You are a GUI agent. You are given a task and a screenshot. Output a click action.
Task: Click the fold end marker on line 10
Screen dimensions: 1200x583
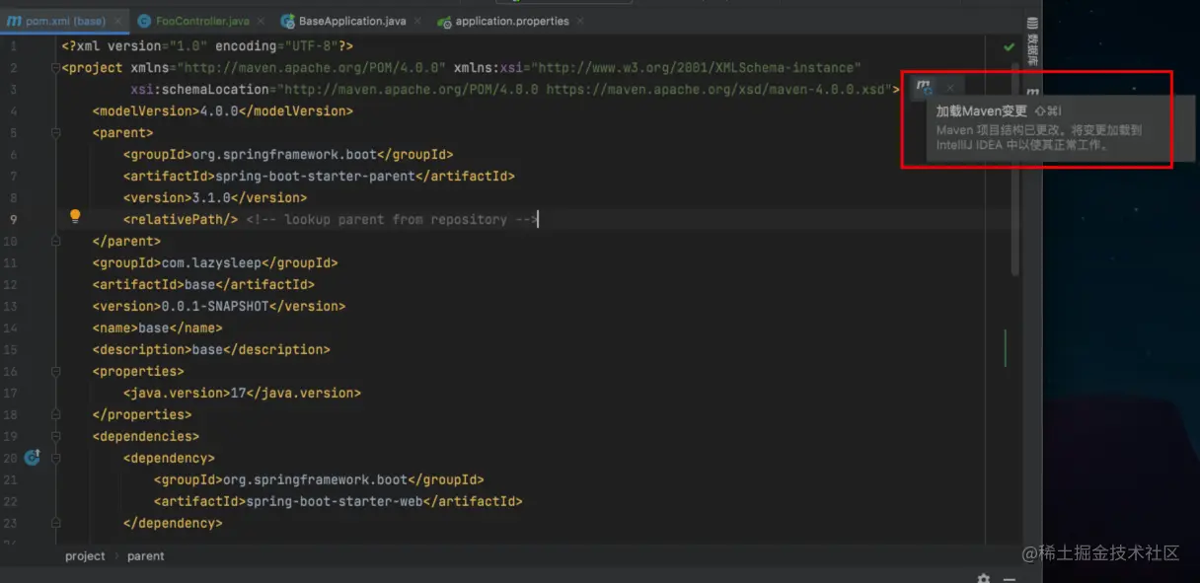(x=55, y=242)
